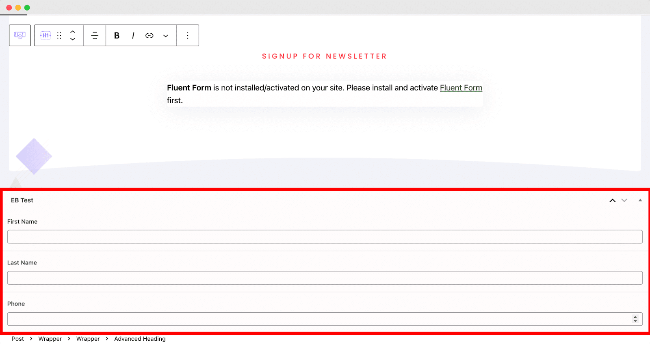This screenshot has width=650, height=344.
Task: Move EB Test panel down
Action: pos(624,200)
